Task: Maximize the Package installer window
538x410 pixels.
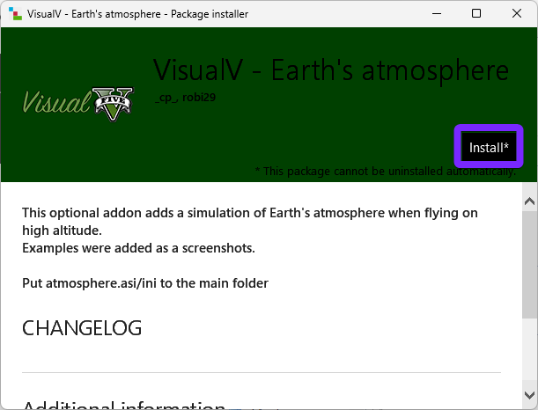Action: (x=476, y=14)
